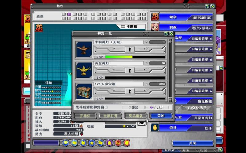Open the 职业 profession selector row
Screen dimensions: 246x153
(x=186, y=28)
